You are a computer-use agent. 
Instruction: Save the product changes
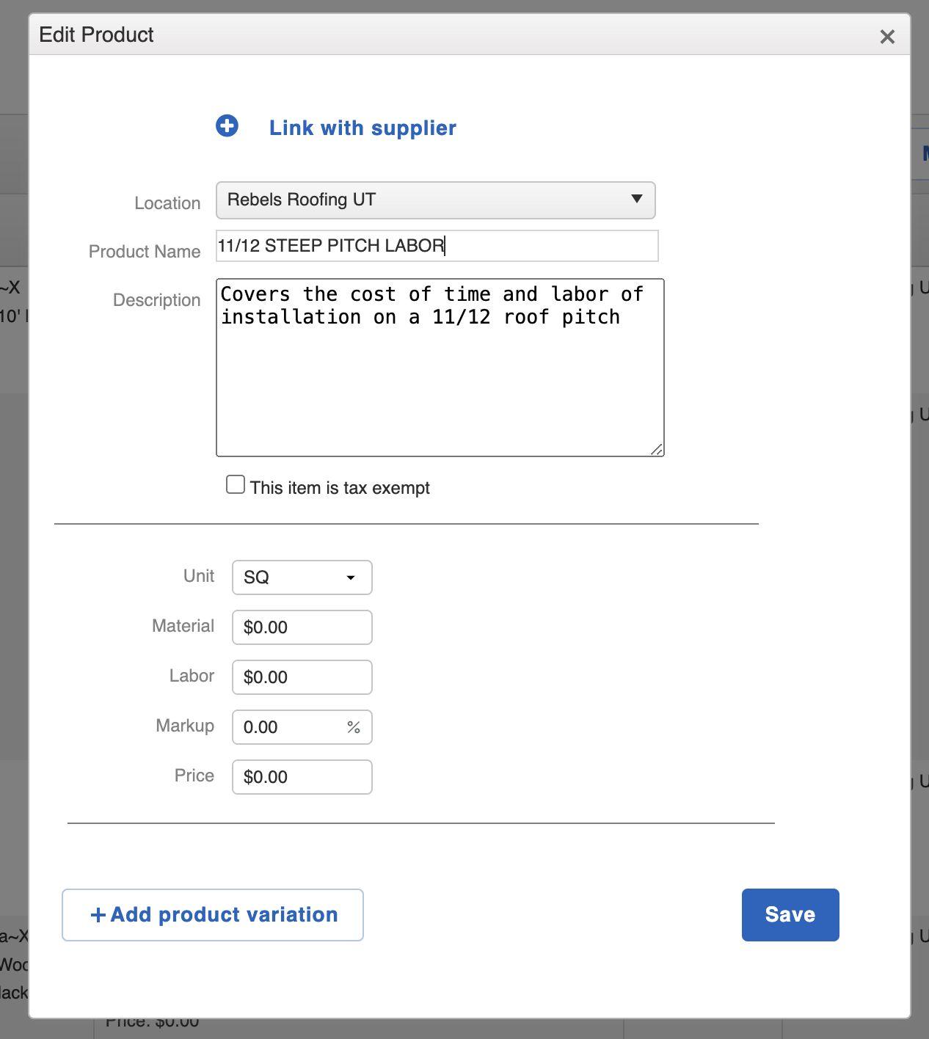790,915
